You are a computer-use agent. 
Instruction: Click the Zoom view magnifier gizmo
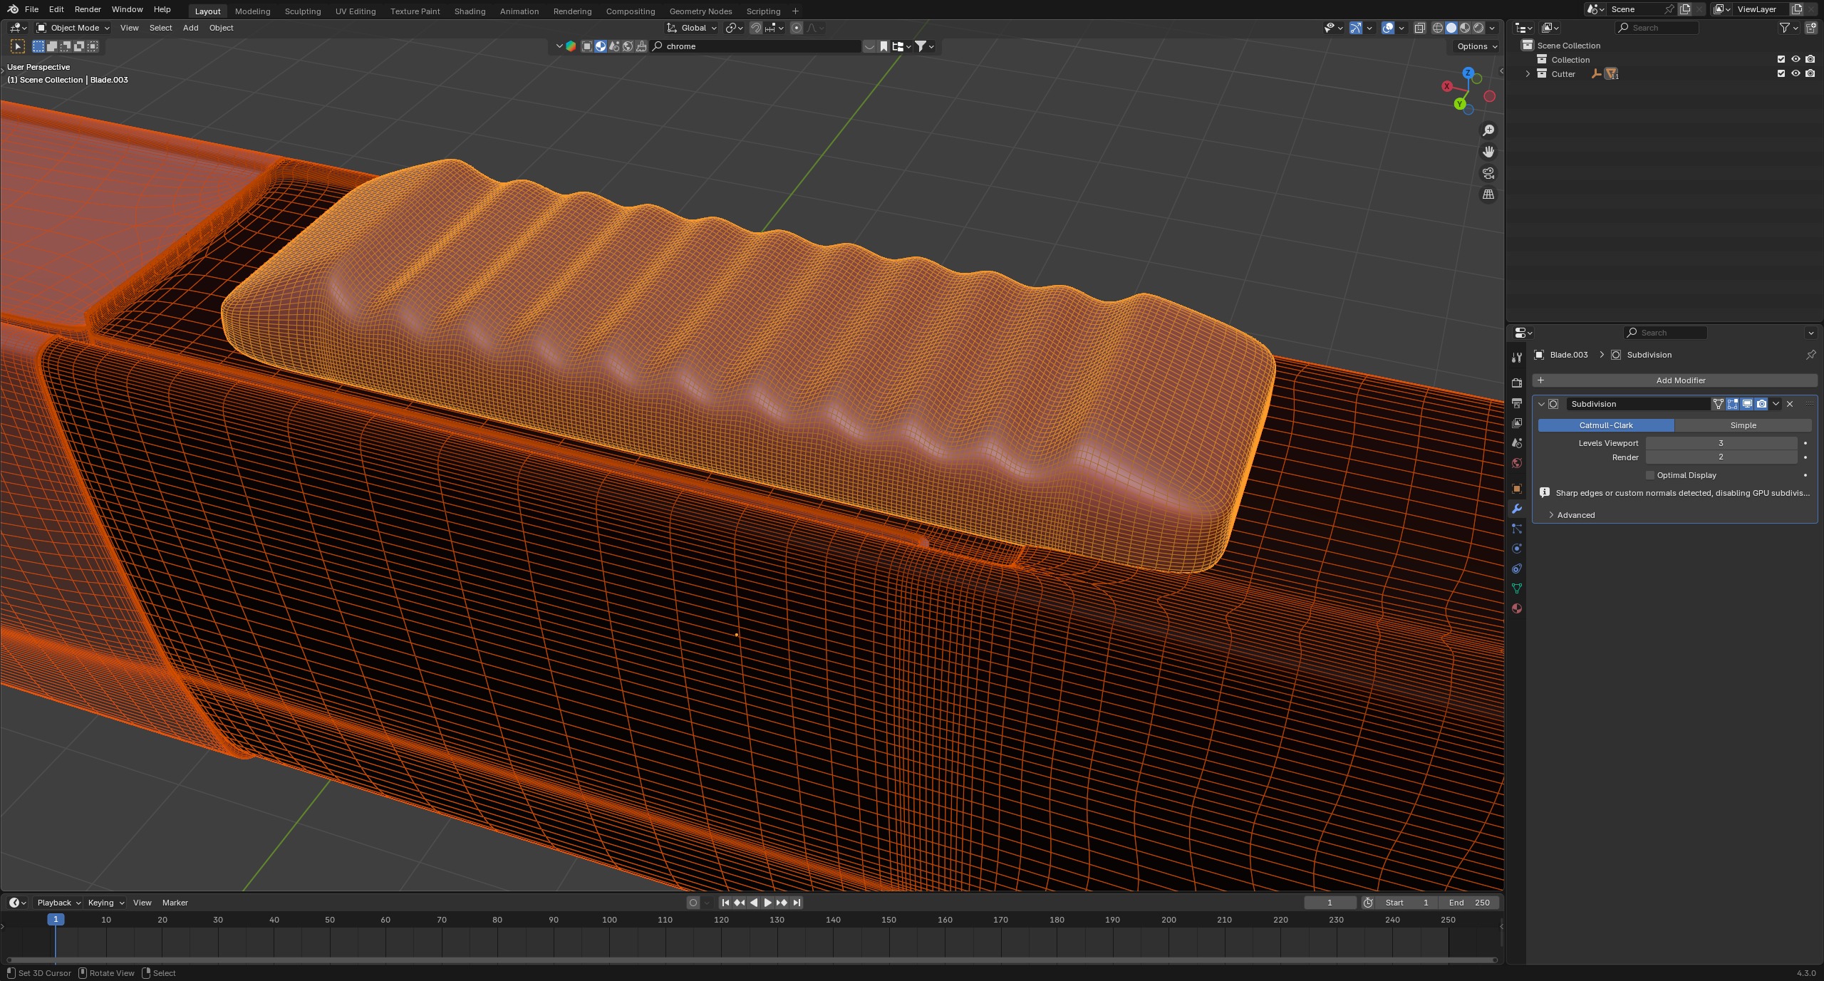coord(1488,130)
